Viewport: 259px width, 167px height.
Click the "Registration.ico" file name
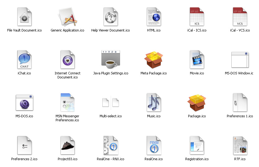[x=197, y=159]
